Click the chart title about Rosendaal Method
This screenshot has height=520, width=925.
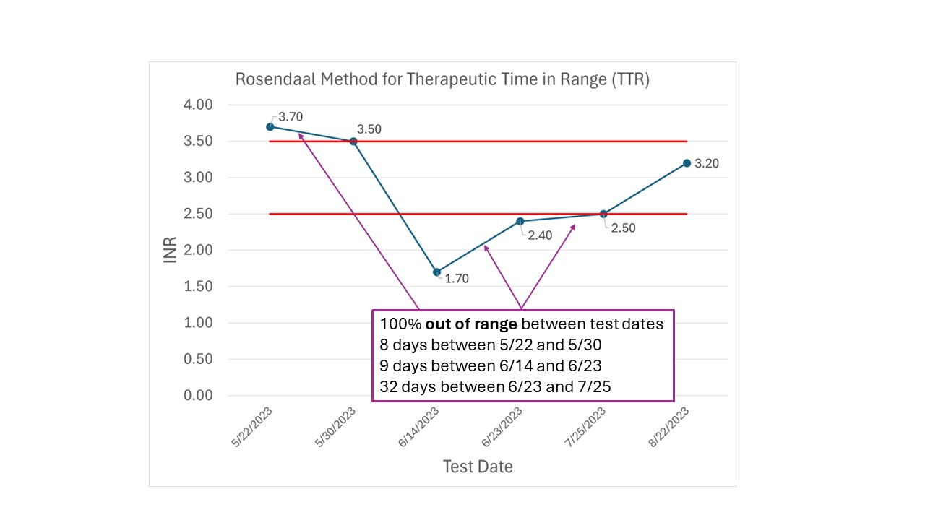[x=442, y=80]
